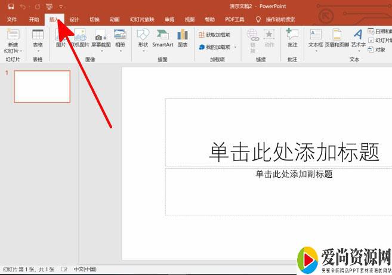Click the Text Box icon
This screenshot has height=275, width=392.
[316, 35]
